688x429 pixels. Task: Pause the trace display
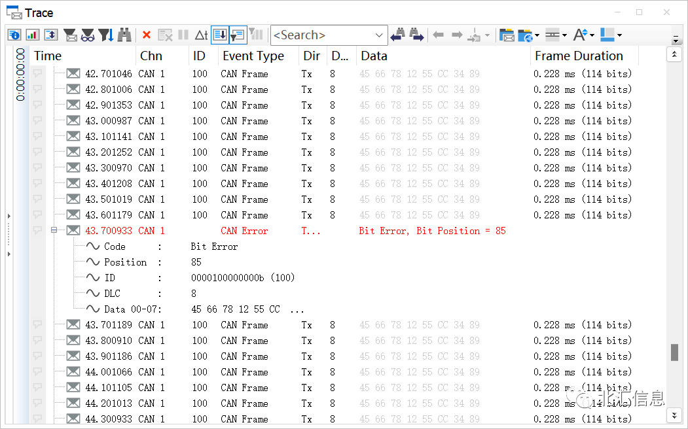click(184, 35)
